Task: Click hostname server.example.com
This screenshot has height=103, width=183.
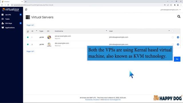Action: click(x=63, y=36)
